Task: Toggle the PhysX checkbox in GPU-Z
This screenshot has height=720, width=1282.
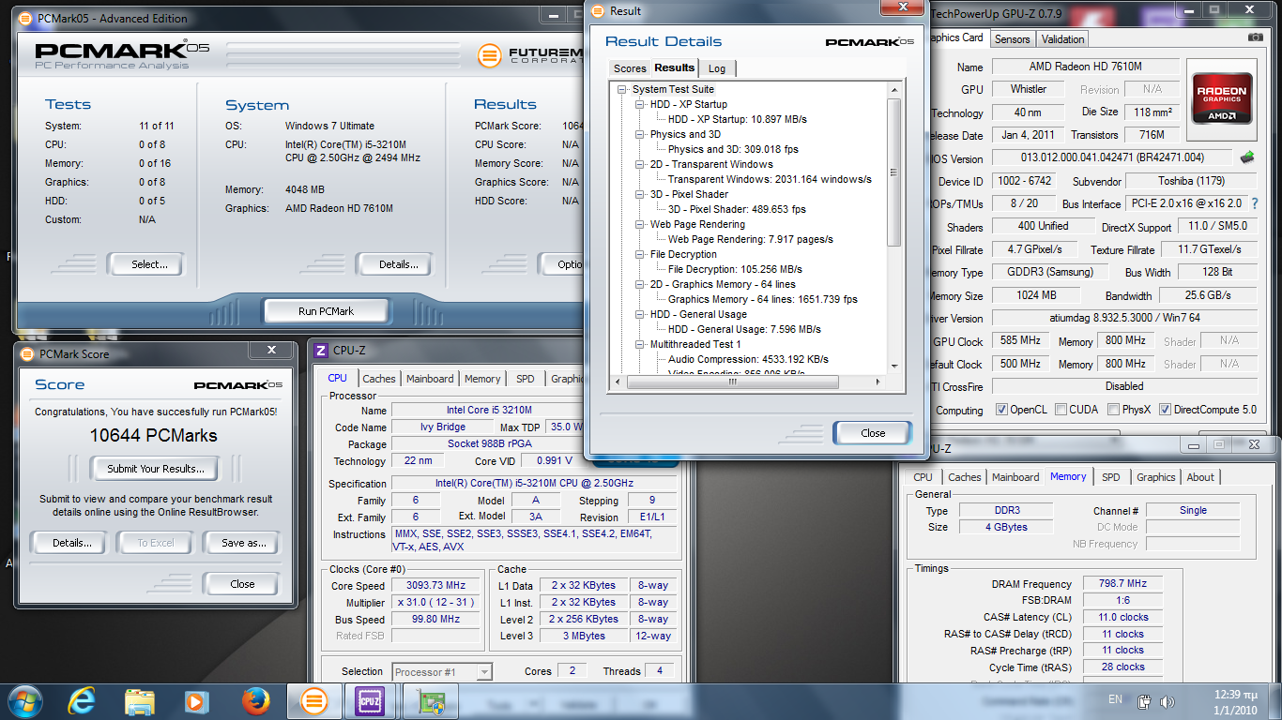Action: pyautogui.click(x=1113, y=410)
